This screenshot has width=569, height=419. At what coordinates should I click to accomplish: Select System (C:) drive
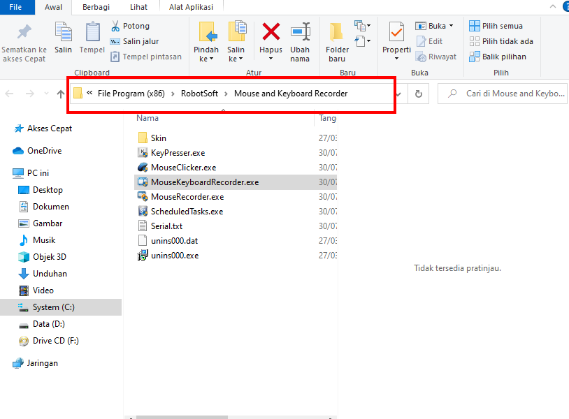(53, 307)
